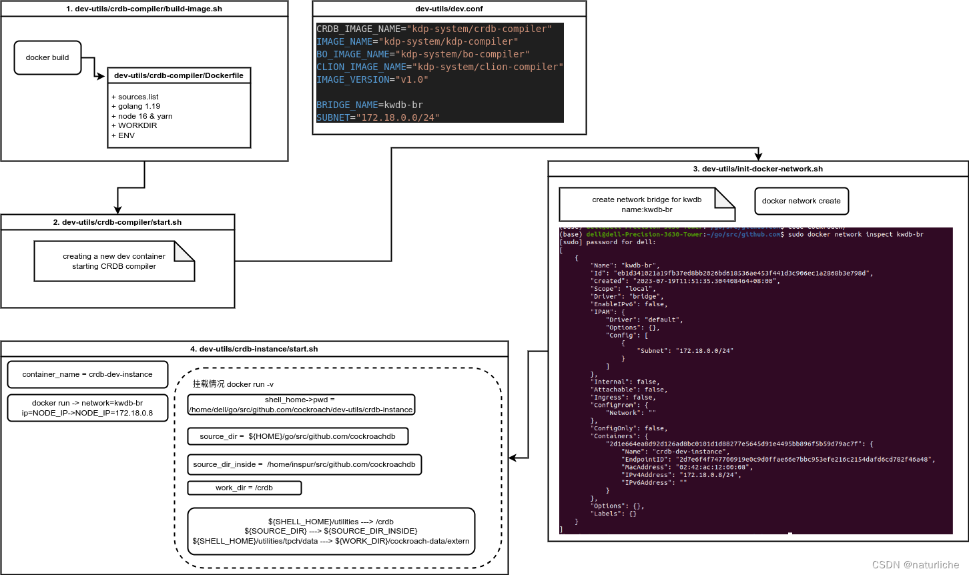Image resolution: width=969 pixels, height=575 pixels.
Task: Click the '挂载情况 docker run -v' label
Action: click(233, 384)
